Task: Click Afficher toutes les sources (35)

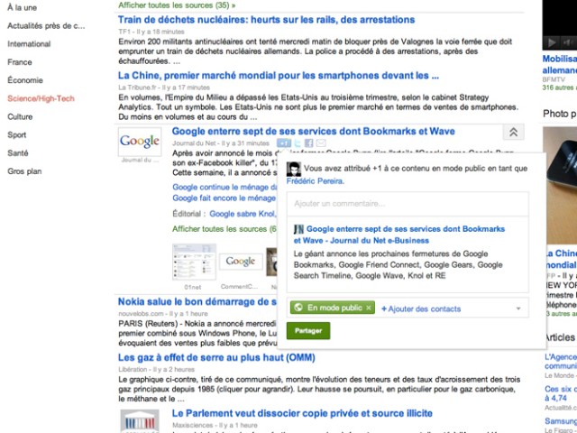Action: click(x=177, y=5)
